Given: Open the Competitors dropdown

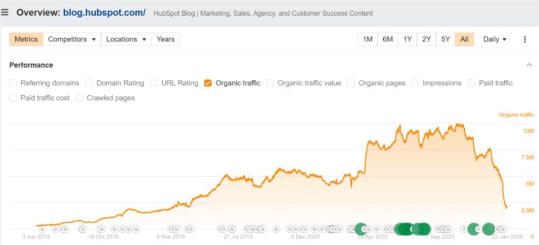Looking at the screenshot, I should point(72,39).
